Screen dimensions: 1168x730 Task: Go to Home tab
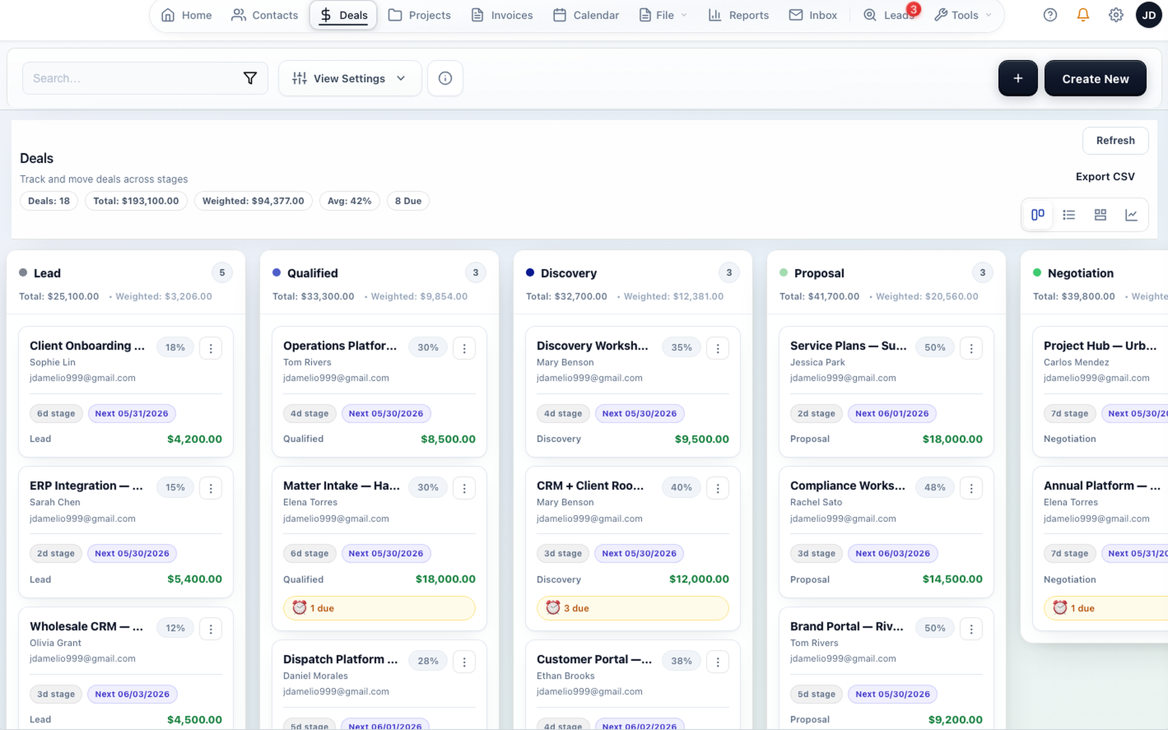click(186, 15)
